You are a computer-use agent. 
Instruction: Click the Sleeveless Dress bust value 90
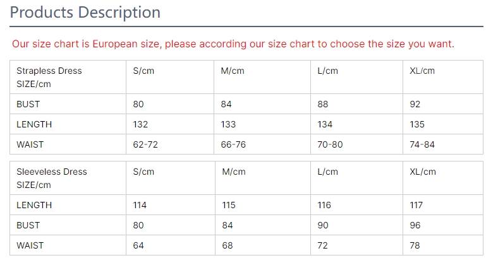(x=323, y=225)
